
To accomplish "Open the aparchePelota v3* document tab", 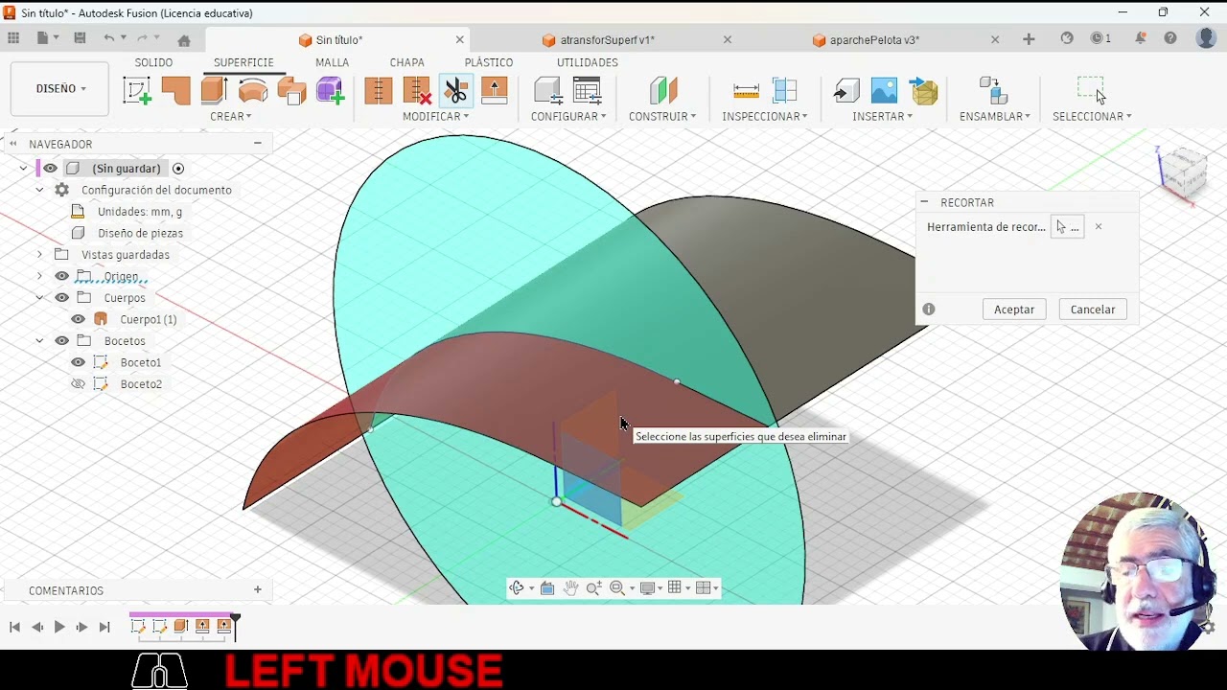I will tap(874, 40).
